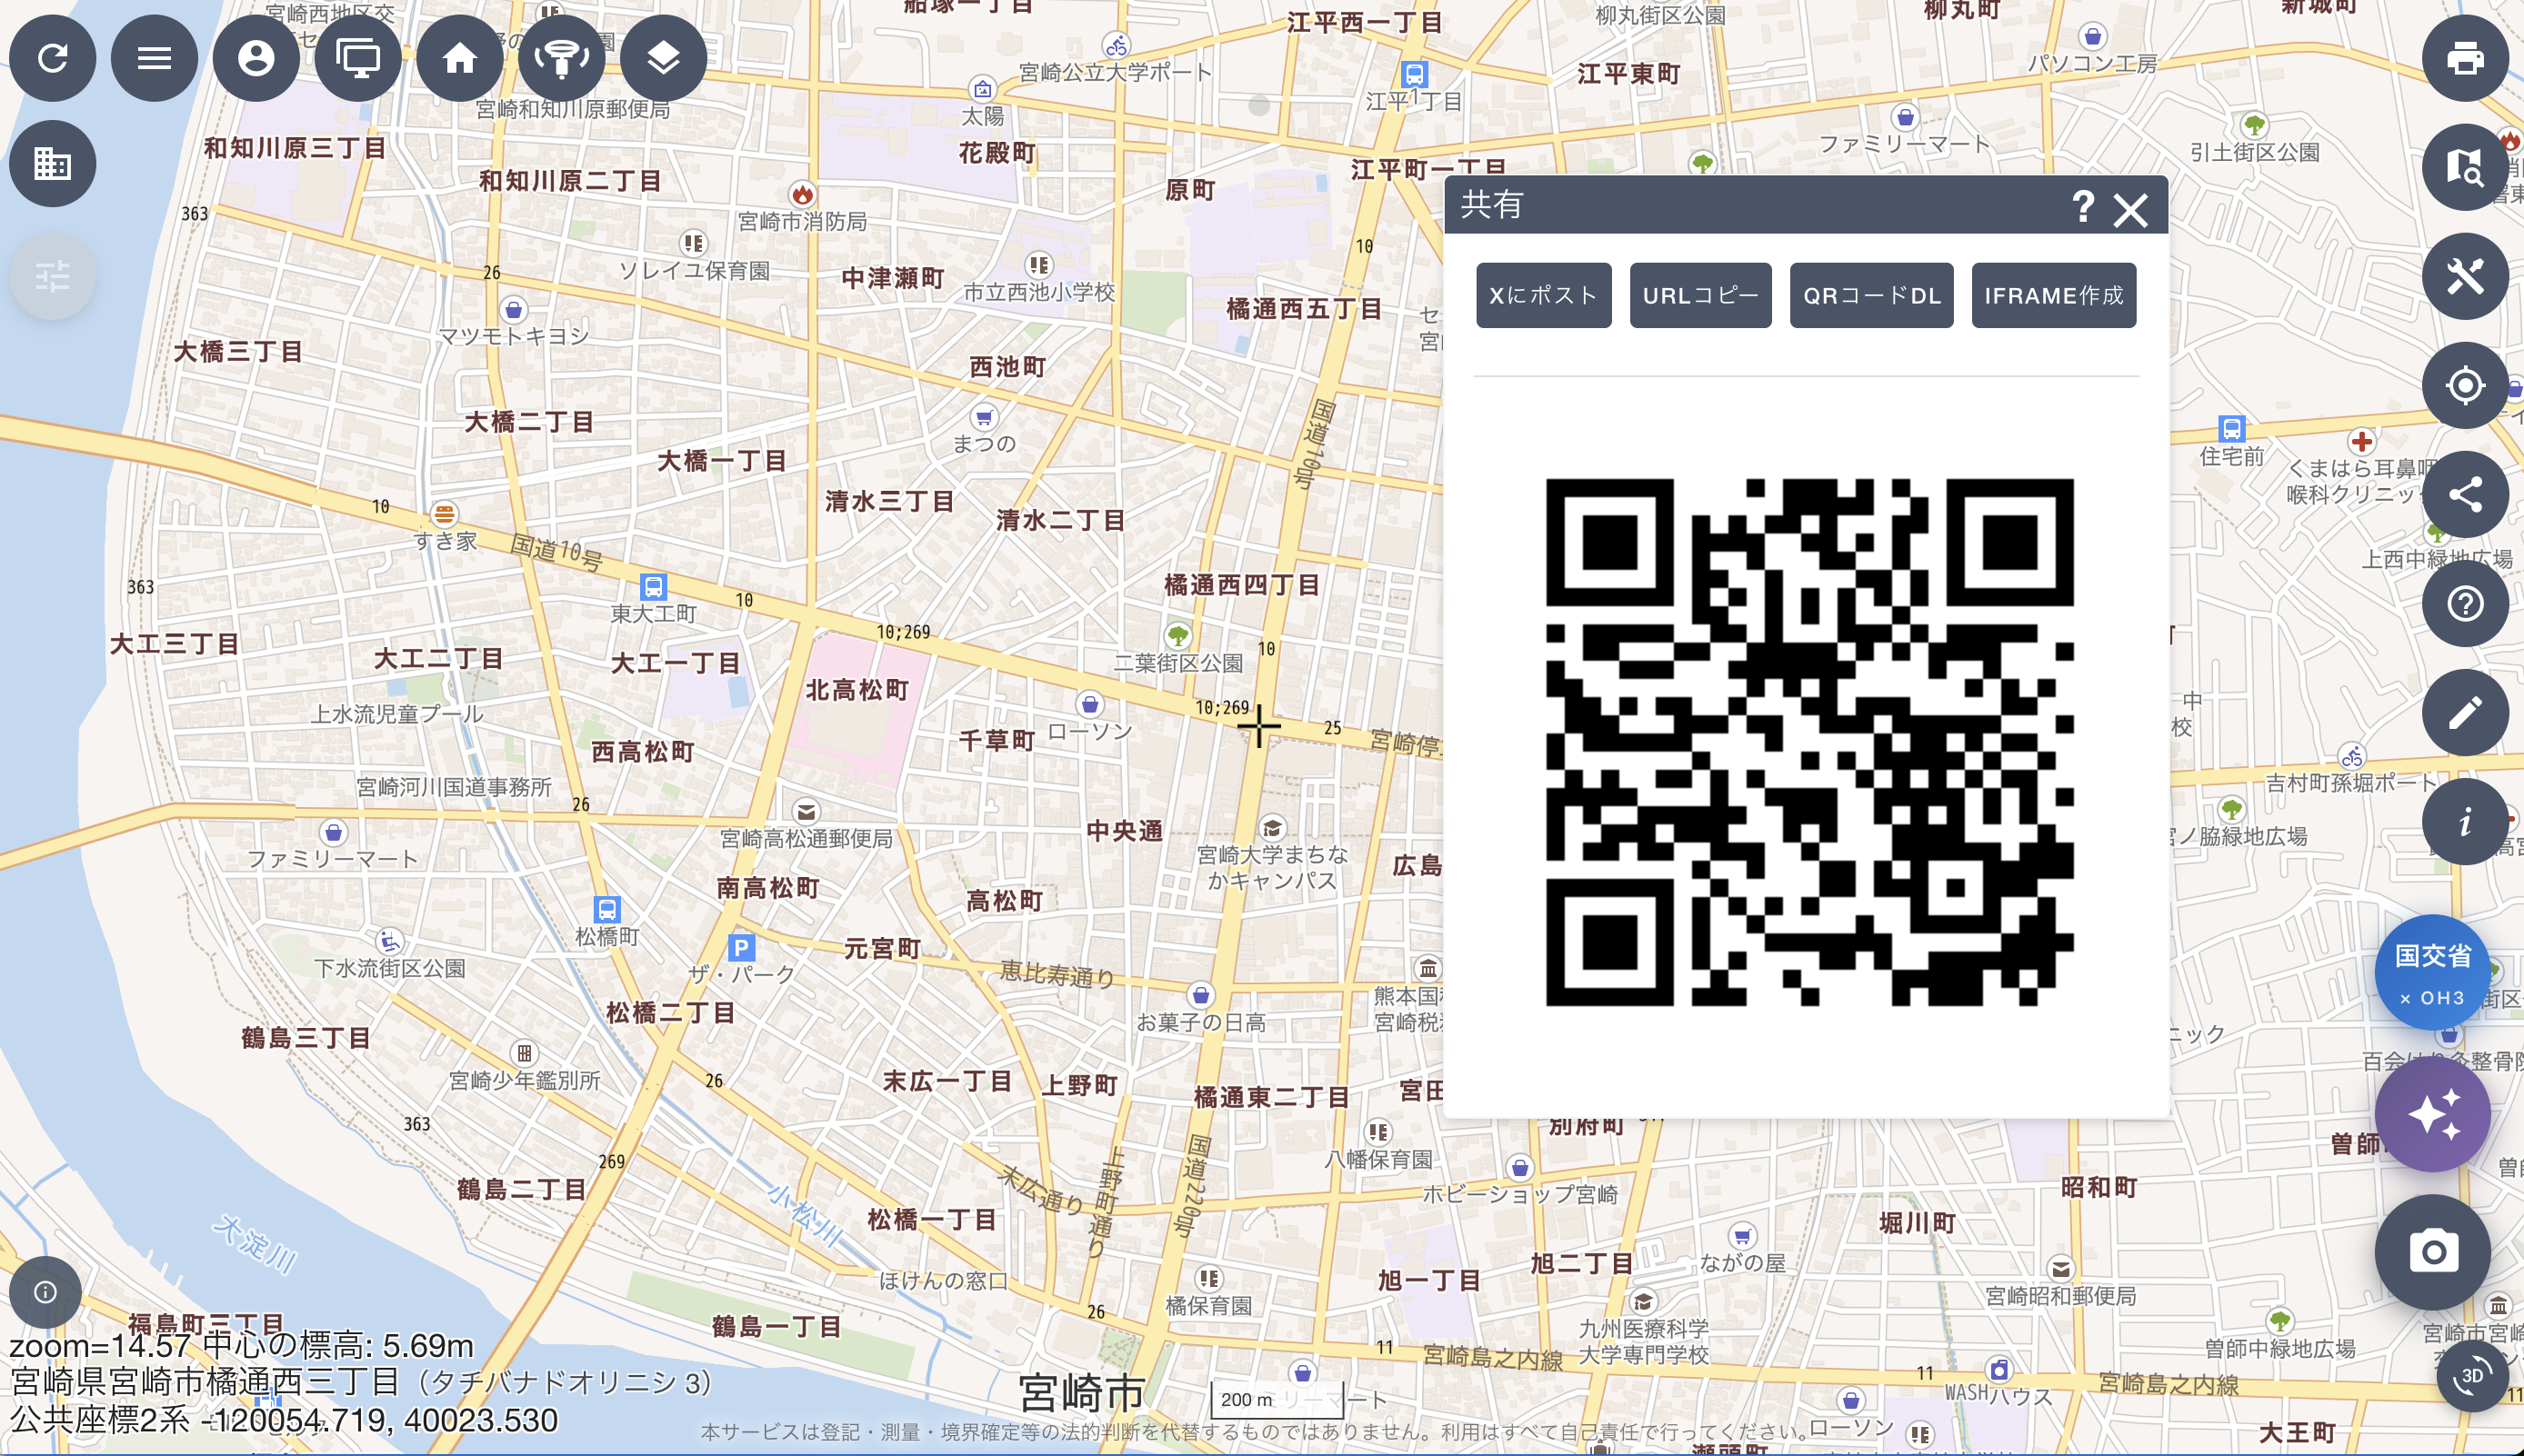The height and width of the screenshot is (1456, 2524).
Task: Click the share icon button
Action: (x=2464, y=494)
